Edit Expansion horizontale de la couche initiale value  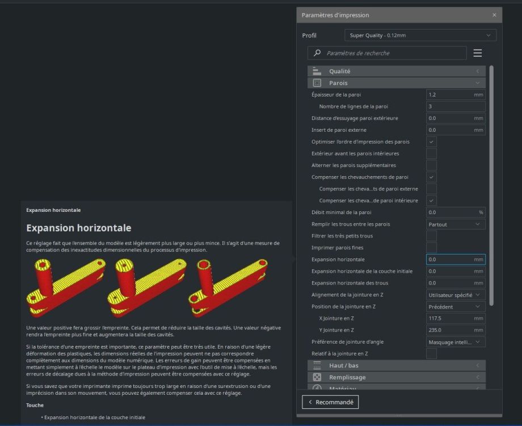click(x=456, y=272)
